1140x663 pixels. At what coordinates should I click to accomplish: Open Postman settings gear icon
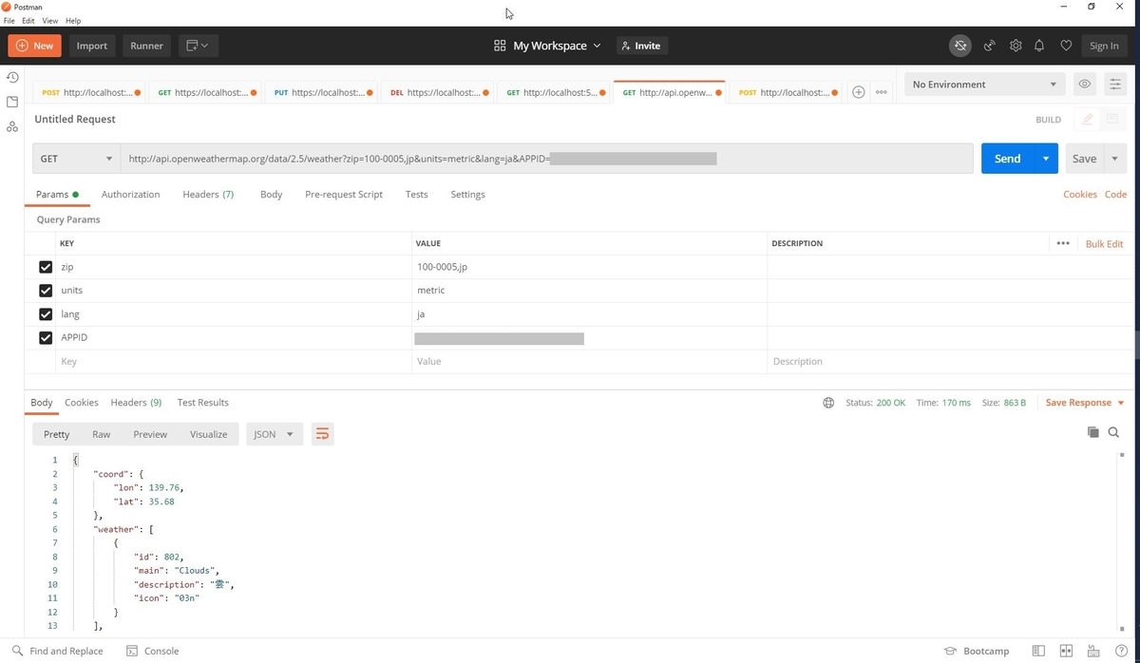[x=1016, y=46]
